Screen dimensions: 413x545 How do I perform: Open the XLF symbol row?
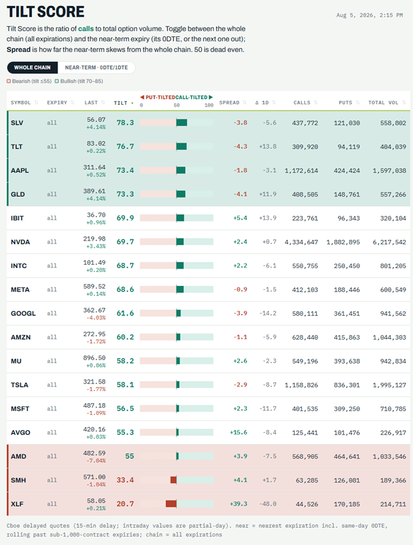tap(208, 504)
